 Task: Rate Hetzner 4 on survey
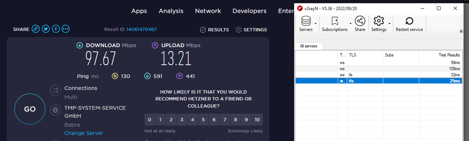(193, 119)
